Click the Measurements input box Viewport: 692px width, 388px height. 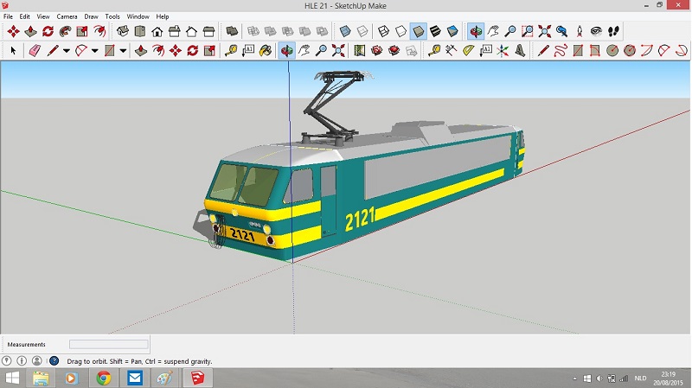click(x=108, y=344)
